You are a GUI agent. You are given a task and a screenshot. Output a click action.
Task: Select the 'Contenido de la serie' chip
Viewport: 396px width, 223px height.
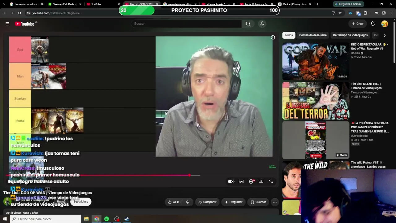[313, 35]
